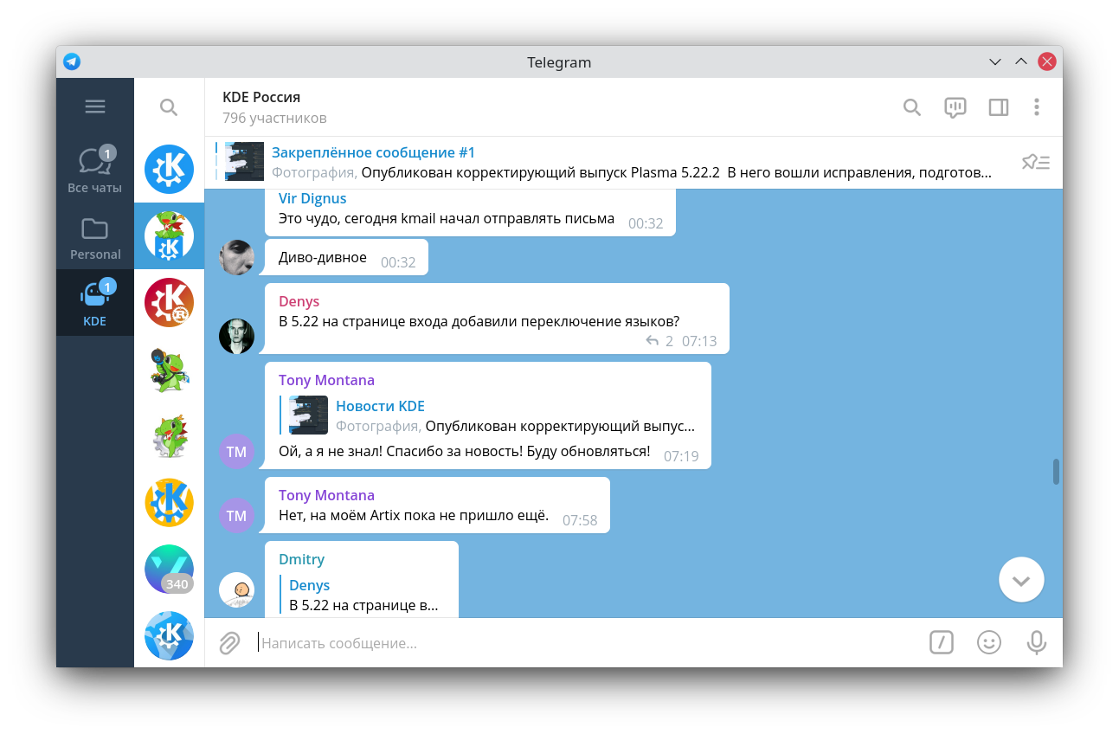Open Dmitry sender name
Image resolution: width=1119 pixels, height=734 pixels.
pyautogui.click(x=301, y=559)
